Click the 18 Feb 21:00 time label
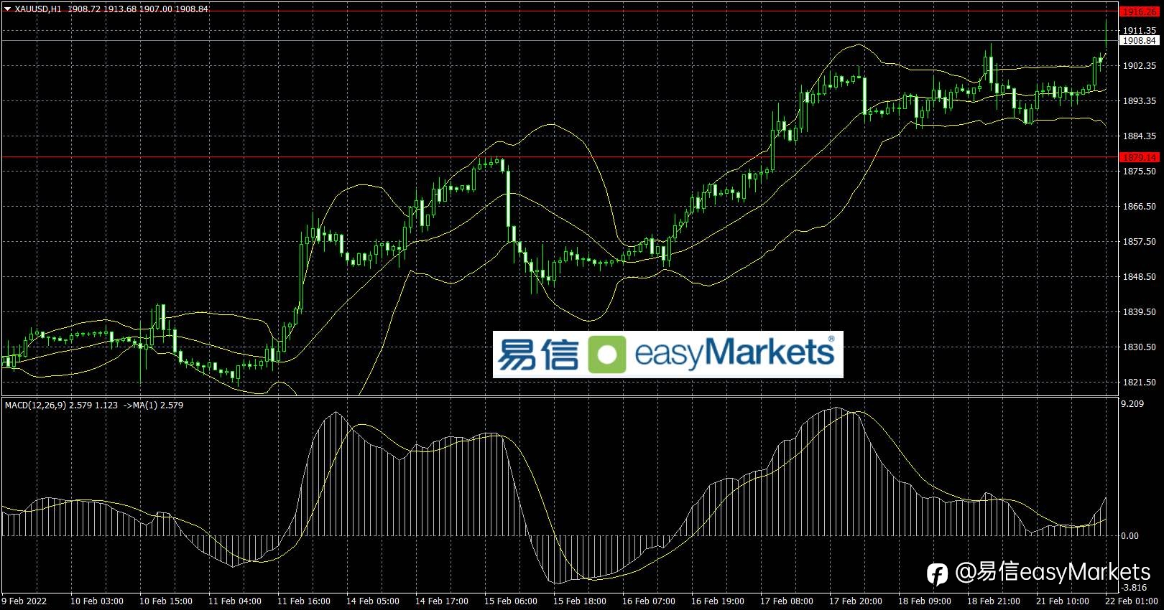This screenshot has height=610, width=1164. click(x=994, y=601)
